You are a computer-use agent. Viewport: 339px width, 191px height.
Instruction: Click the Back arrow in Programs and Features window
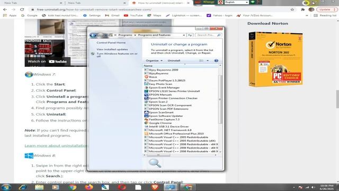(93, 35)
